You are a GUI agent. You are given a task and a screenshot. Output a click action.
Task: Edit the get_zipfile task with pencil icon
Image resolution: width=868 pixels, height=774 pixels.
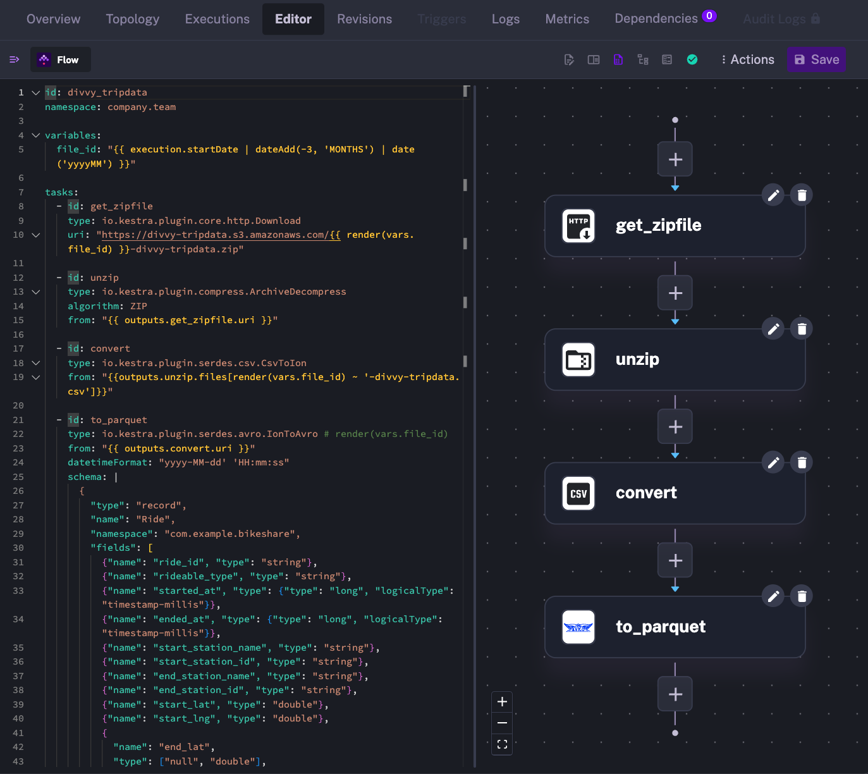click(x=773, y=195)
